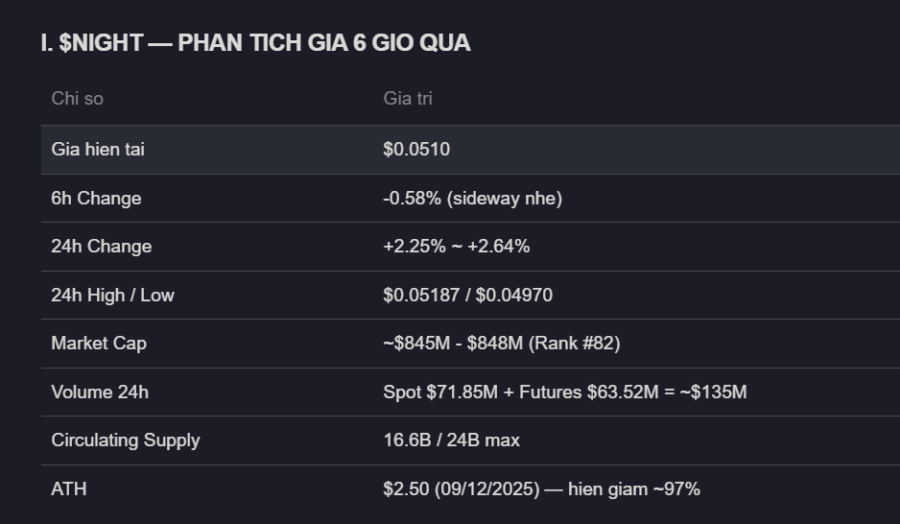
Task: Select the '24h Change' row label
Action: coord(101,247)
